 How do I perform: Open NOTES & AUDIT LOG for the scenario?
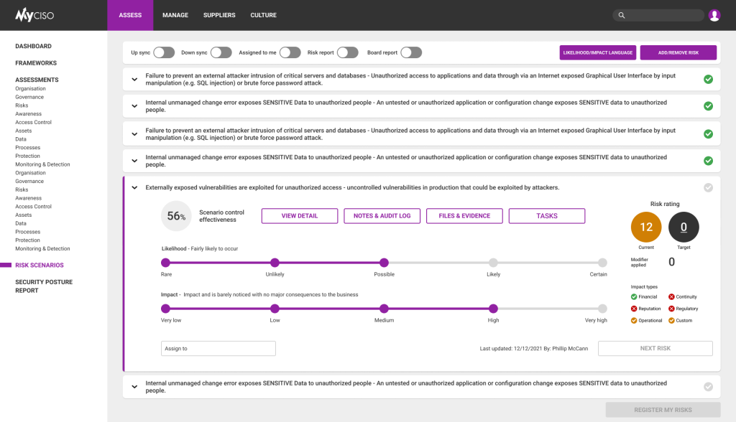pos(382,215)
